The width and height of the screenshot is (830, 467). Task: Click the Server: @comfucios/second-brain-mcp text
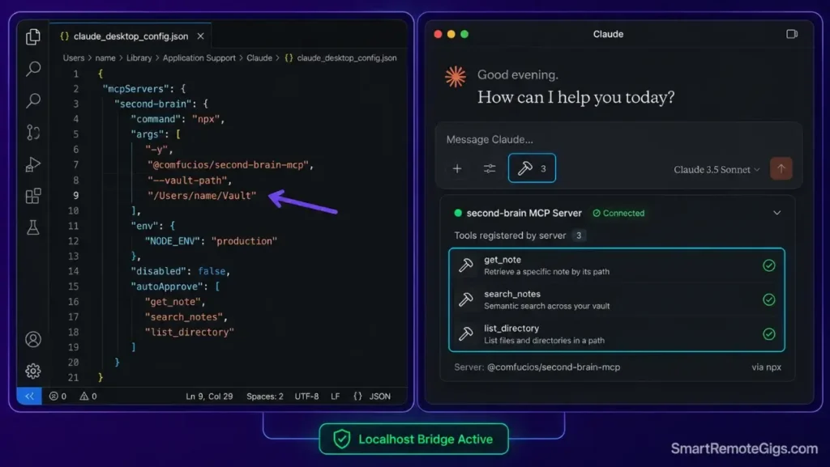[x=537, y=367]
